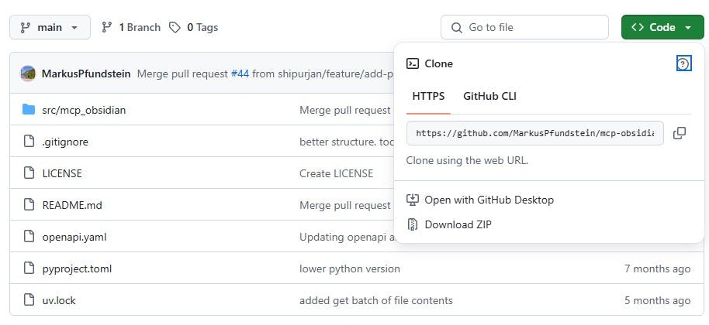Click the magnifier icon in Go to file
The image size is (709, 325).
coord(457,28)
